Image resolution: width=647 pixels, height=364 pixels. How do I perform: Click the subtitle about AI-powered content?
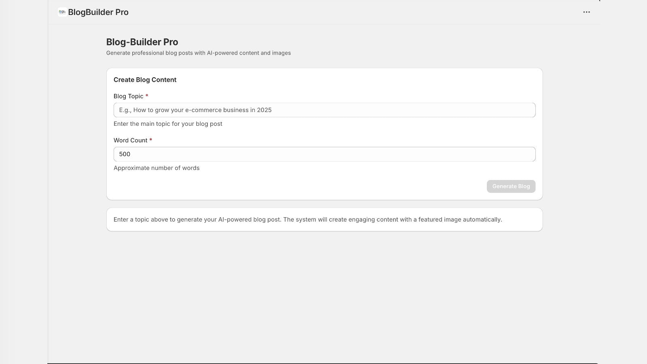coord(198,53)
